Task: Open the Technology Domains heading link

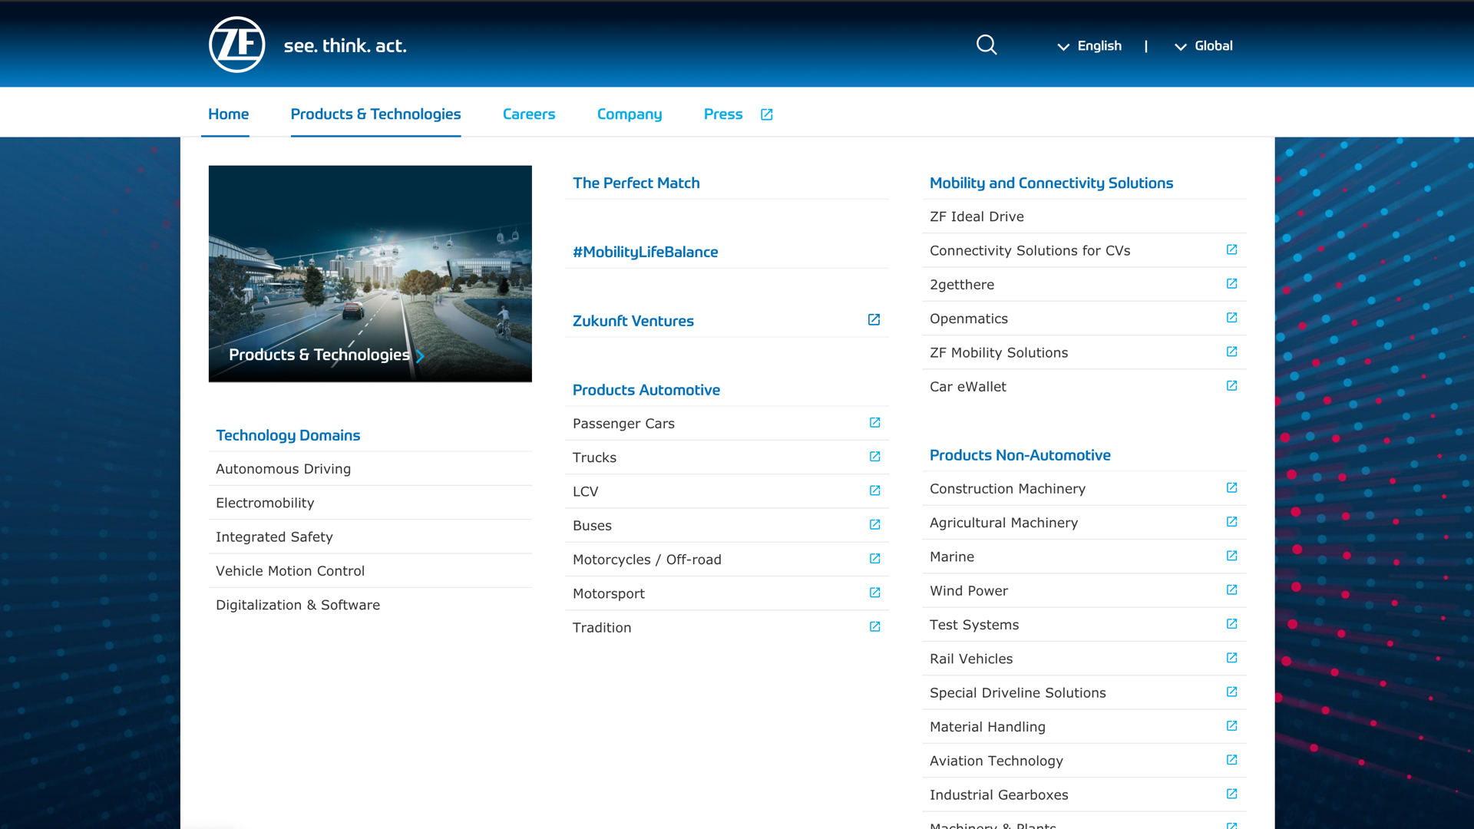Action: (x=288, y=435)
